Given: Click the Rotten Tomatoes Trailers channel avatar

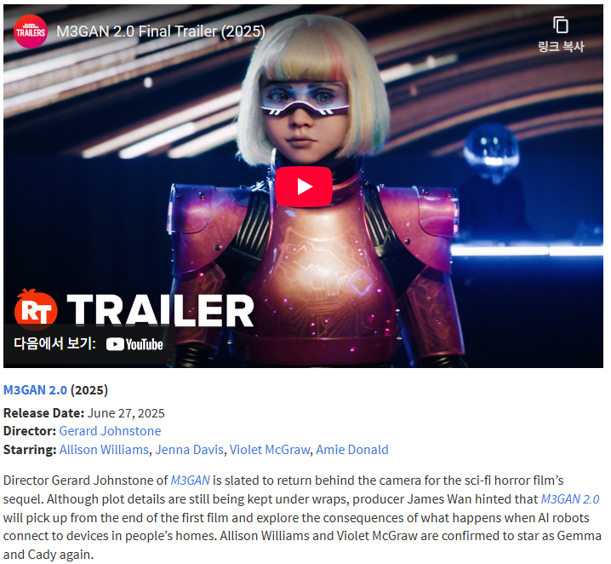Looking at the screenshot, I should coord(30,32).
